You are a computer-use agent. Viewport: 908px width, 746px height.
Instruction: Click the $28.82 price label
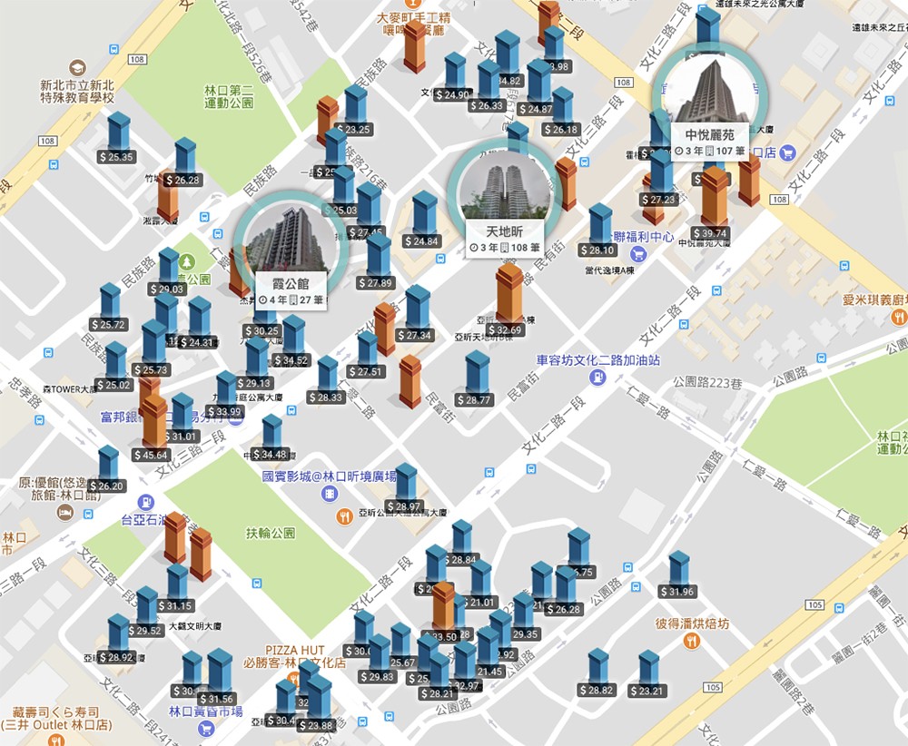(597, 691)
